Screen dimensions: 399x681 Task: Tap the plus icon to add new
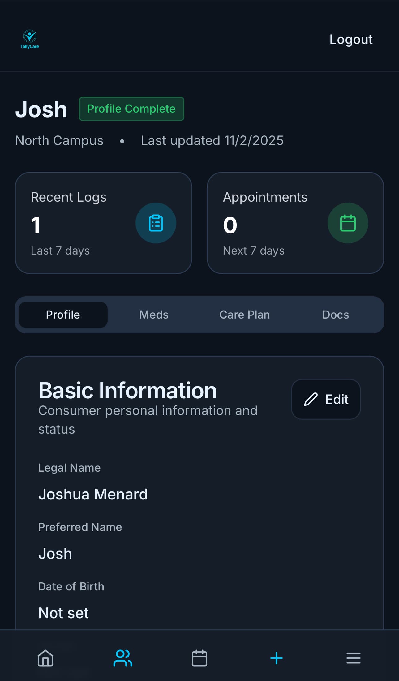click(277, 658)
